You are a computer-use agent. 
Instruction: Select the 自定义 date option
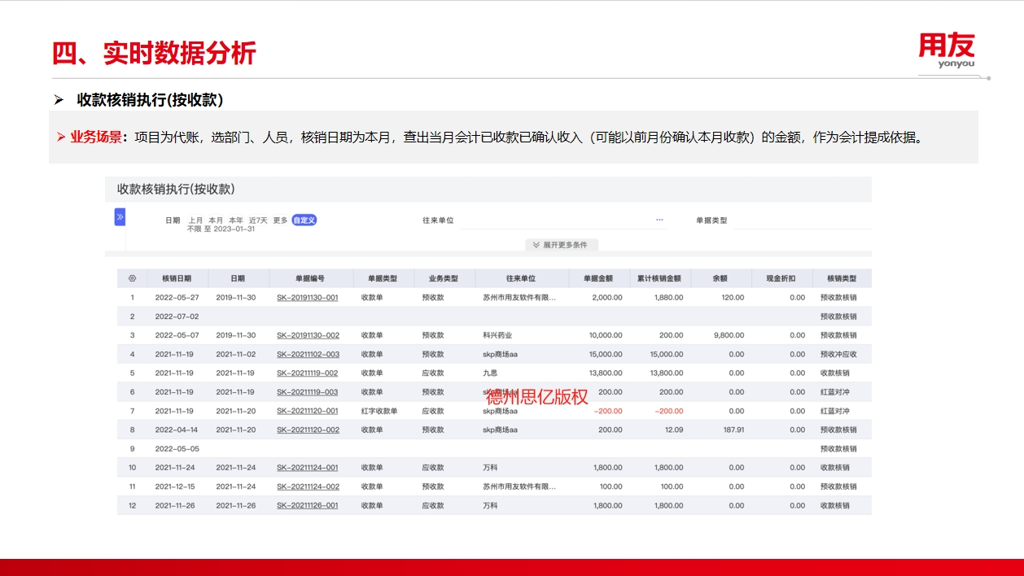click(304, 220)
